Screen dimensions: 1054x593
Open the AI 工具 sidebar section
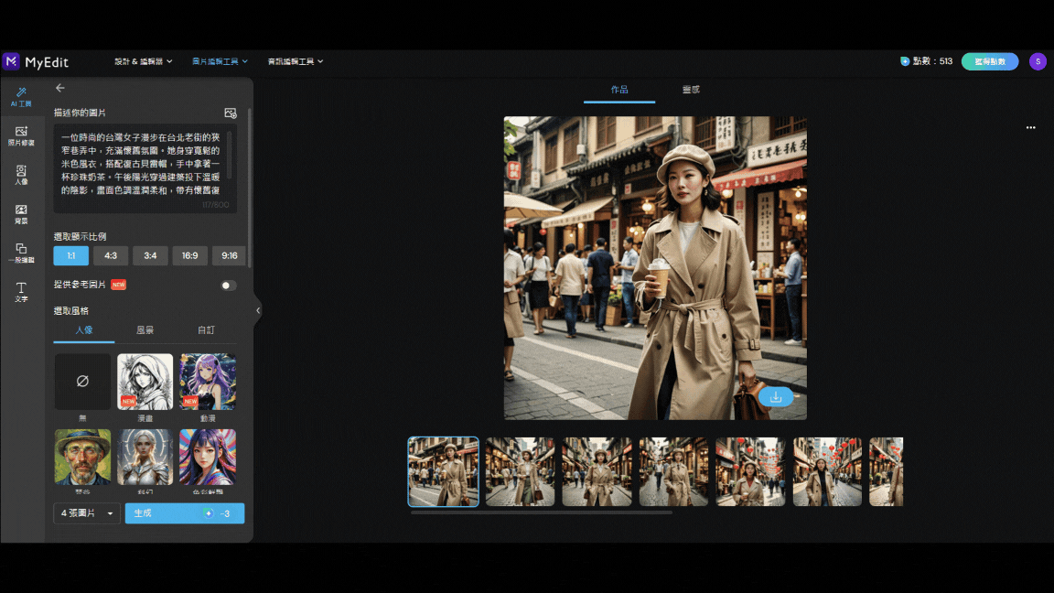tap(21, 97)
